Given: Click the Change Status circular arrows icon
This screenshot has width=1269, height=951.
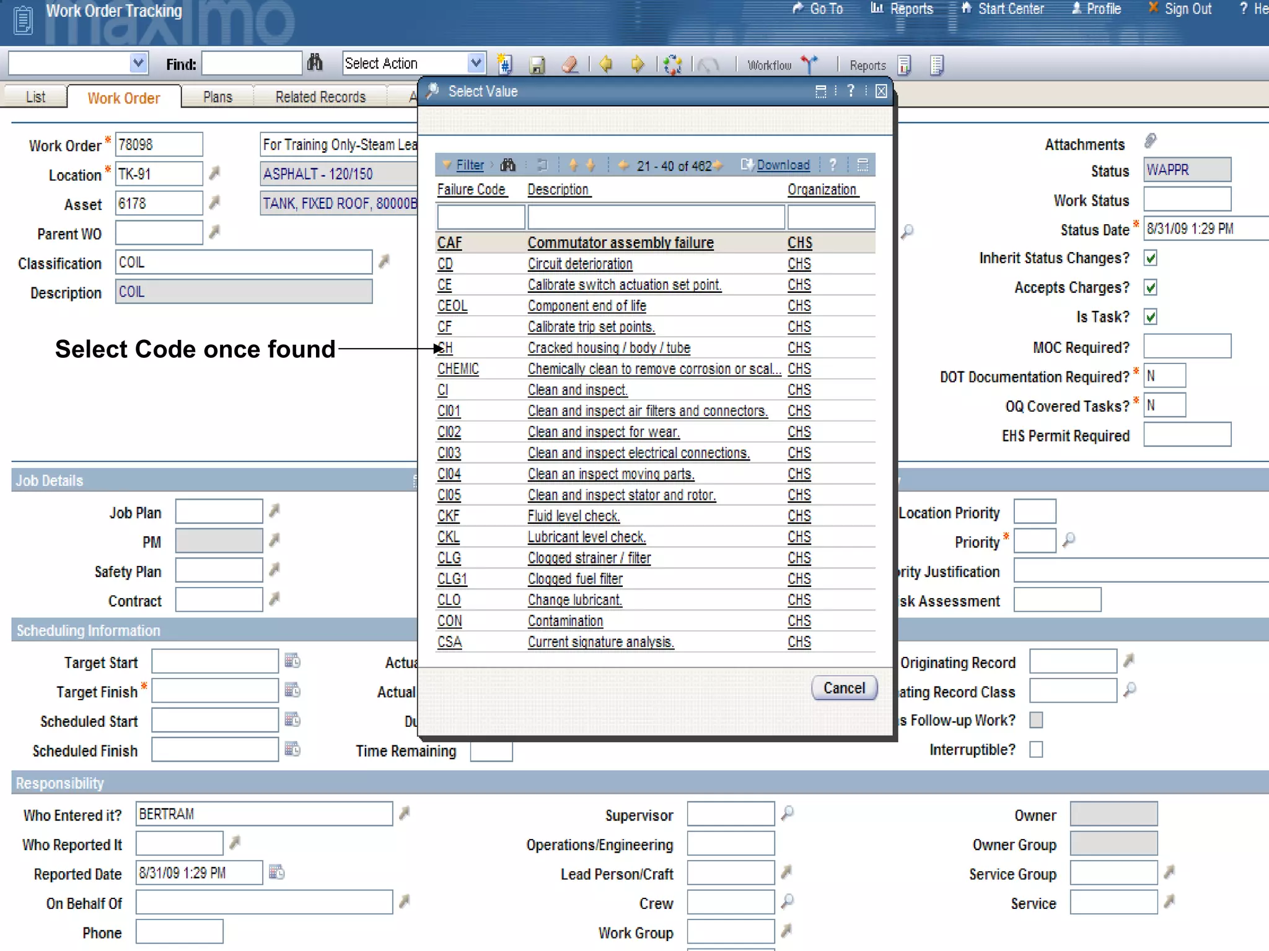Looking at the screenshot, I should pos(672,64).
